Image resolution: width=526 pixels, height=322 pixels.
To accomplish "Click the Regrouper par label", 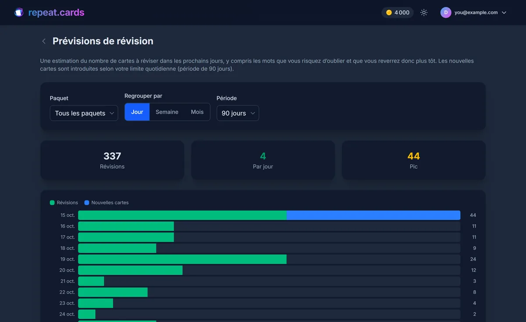I will (143, 96).
